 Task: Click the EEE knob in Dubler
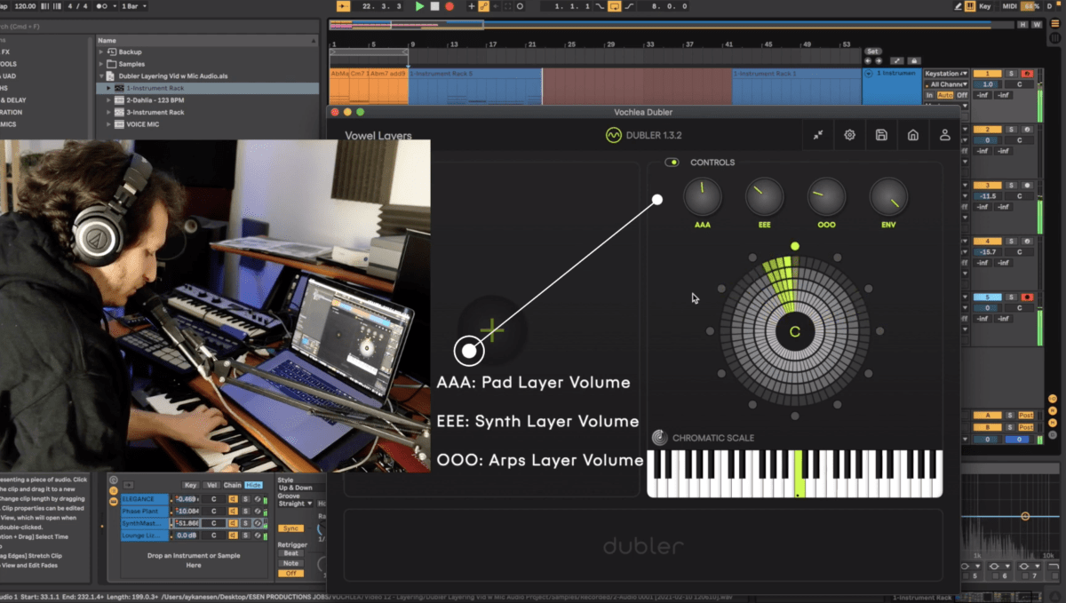(x=764, y=196)
